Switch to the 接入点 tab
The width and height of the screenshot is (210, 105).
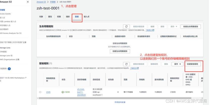click(x=86, y=17)
